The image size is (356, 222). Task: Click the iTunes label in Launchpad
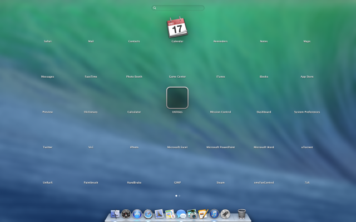coord(220,77)
